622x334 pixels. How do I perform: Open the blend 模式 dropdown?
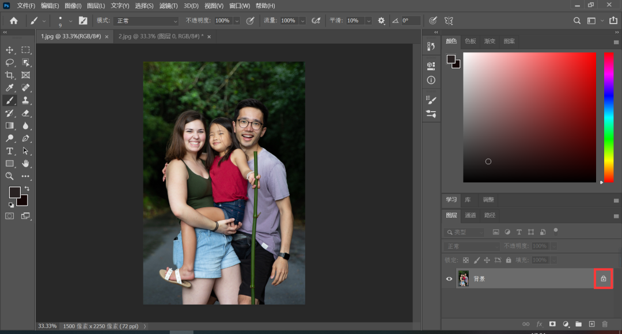click(146, 21)
